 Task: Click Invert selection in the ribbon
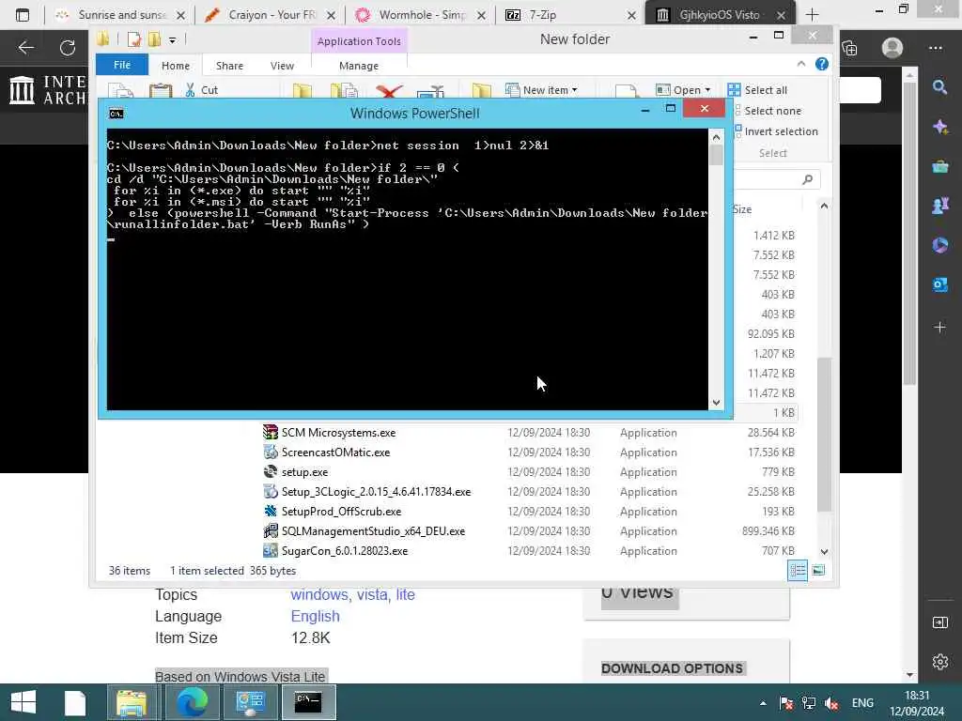pos(776,131)
